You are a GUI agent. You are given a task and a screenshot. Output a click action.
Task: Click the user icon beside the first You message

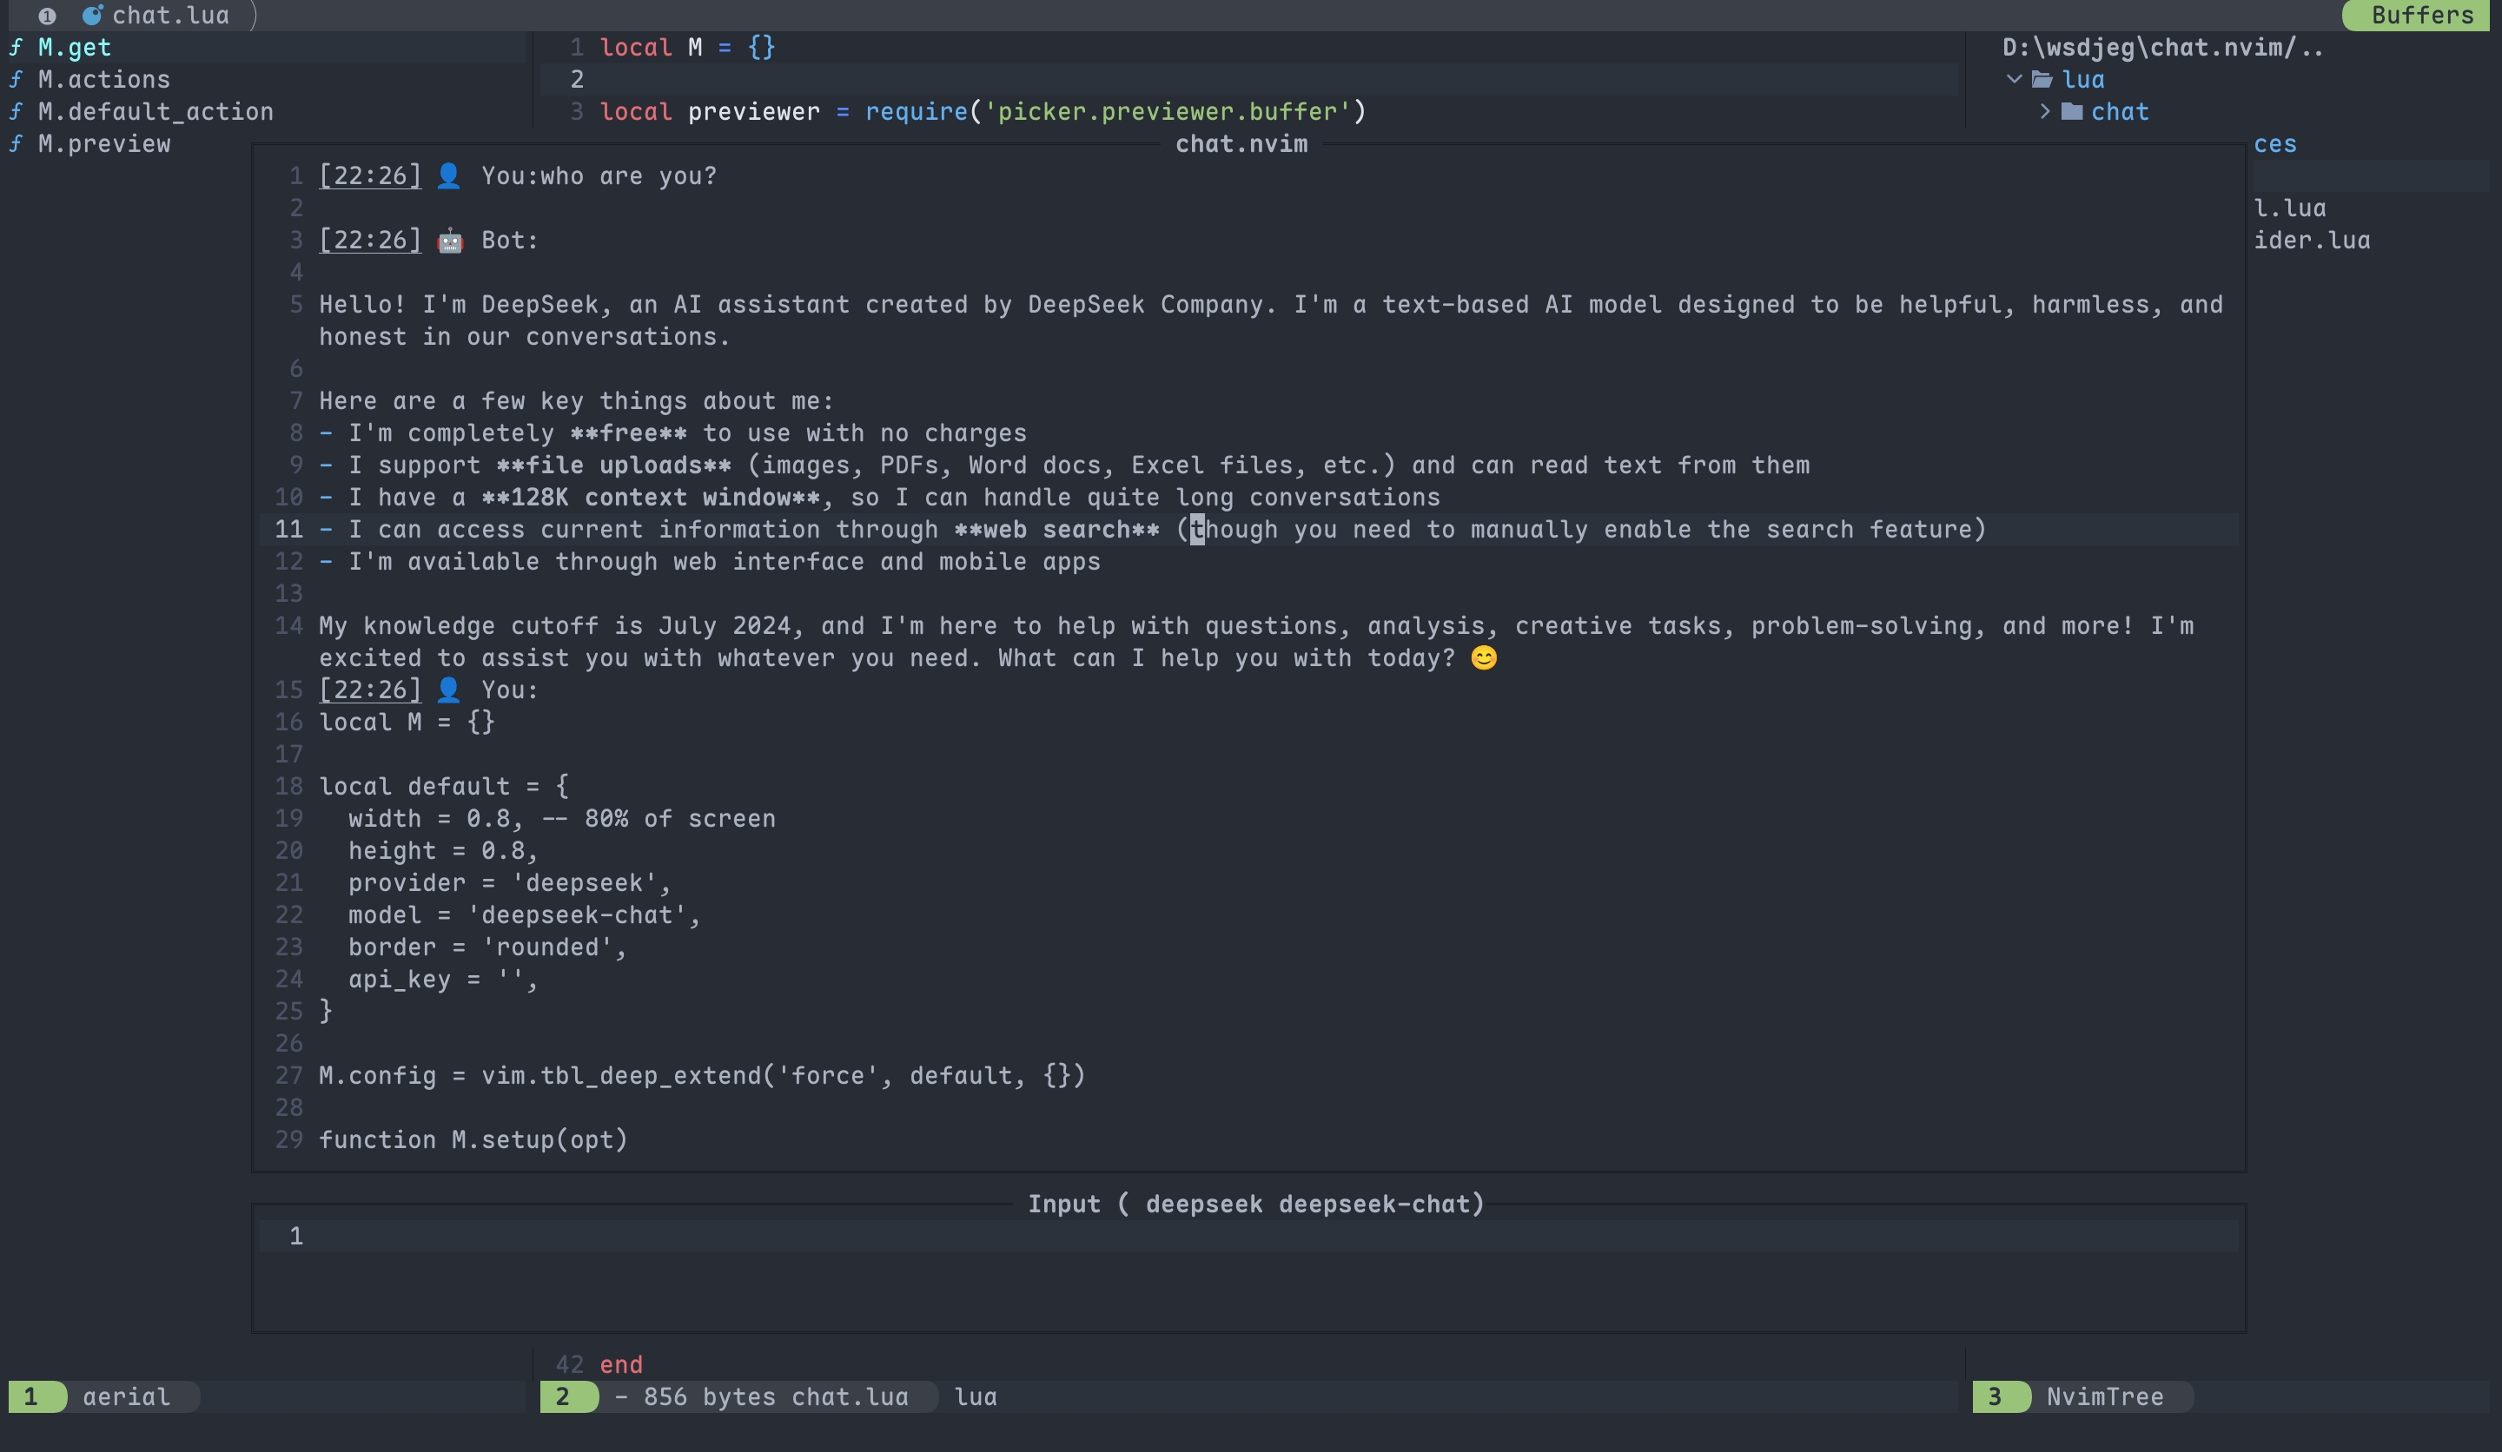point(450,175)
